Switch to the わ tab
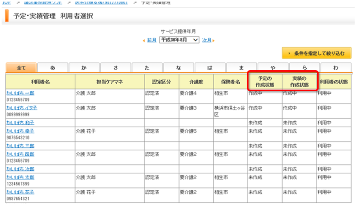The image size is (357, 204). point(336,68)
